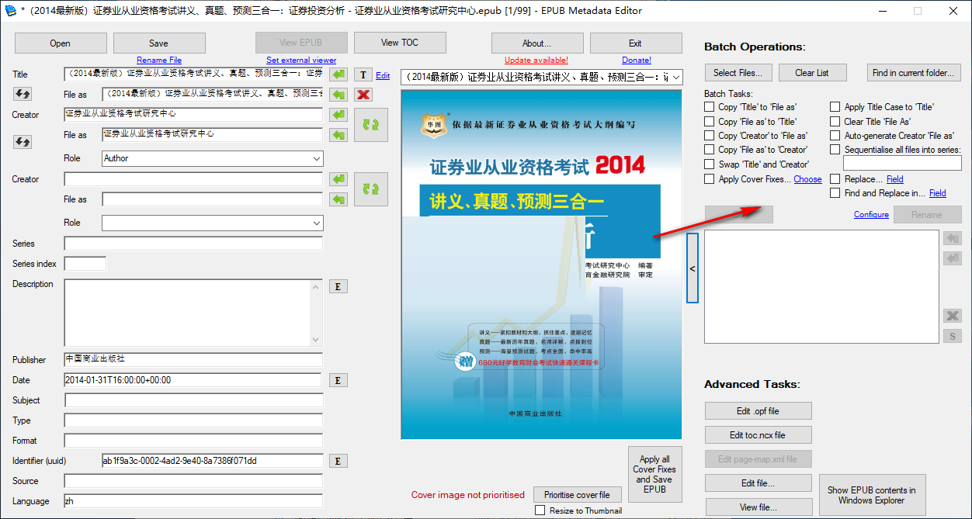Enable Copy 'File as' to 'Title'
The image size is (972, 519).
pos(710,121)
